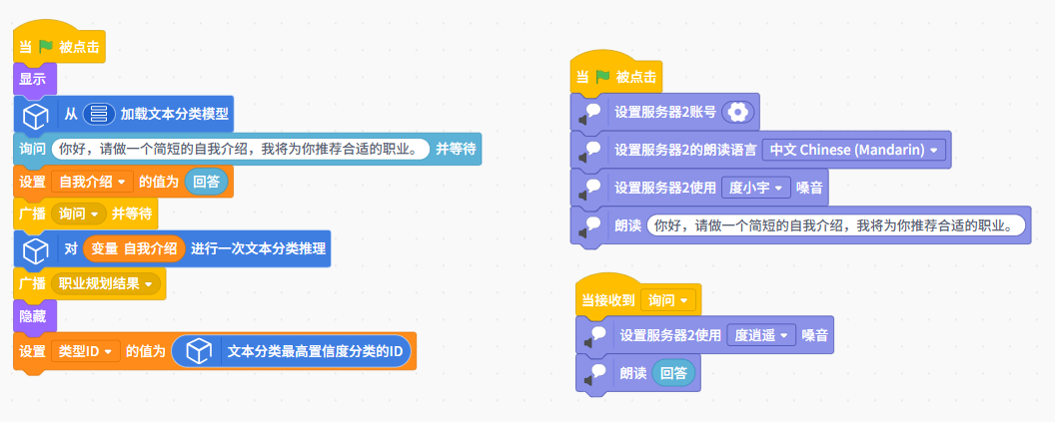Open the 询问 dropdown in the when-received hat block
The height and width of the screenshot is (422, 1055).
[x=683, y=299]
